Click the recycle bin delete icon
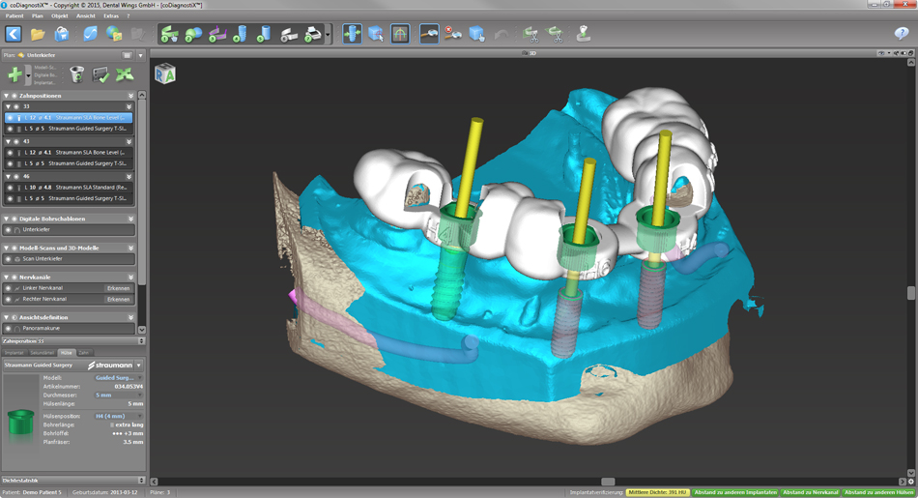 tap(77, 74)
